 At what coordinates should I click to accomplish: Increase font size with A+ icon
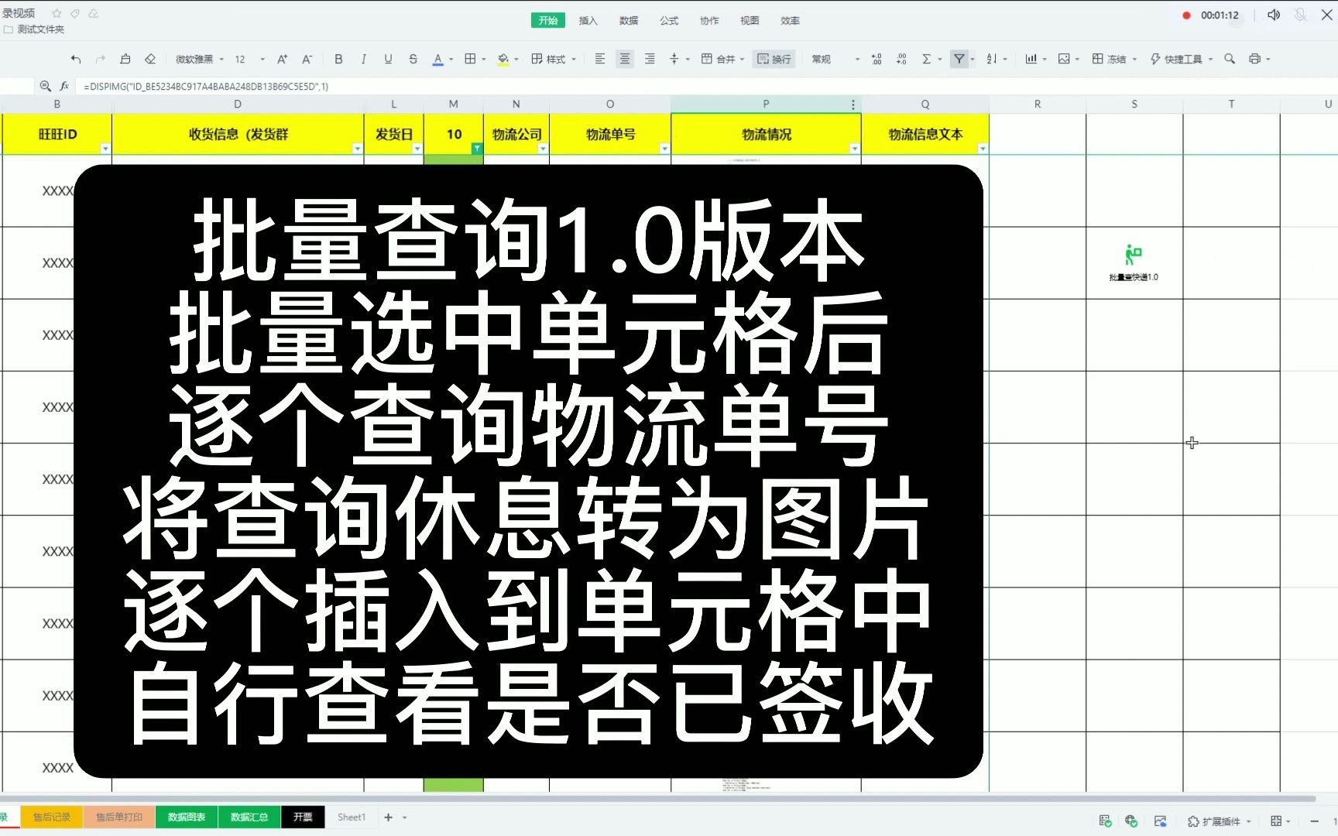tap(282, 59)
